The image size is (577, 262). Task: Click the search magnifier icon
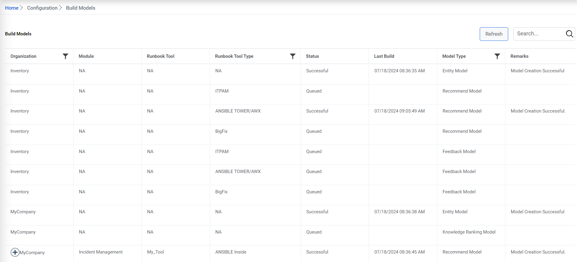click(x=569, y=34)
